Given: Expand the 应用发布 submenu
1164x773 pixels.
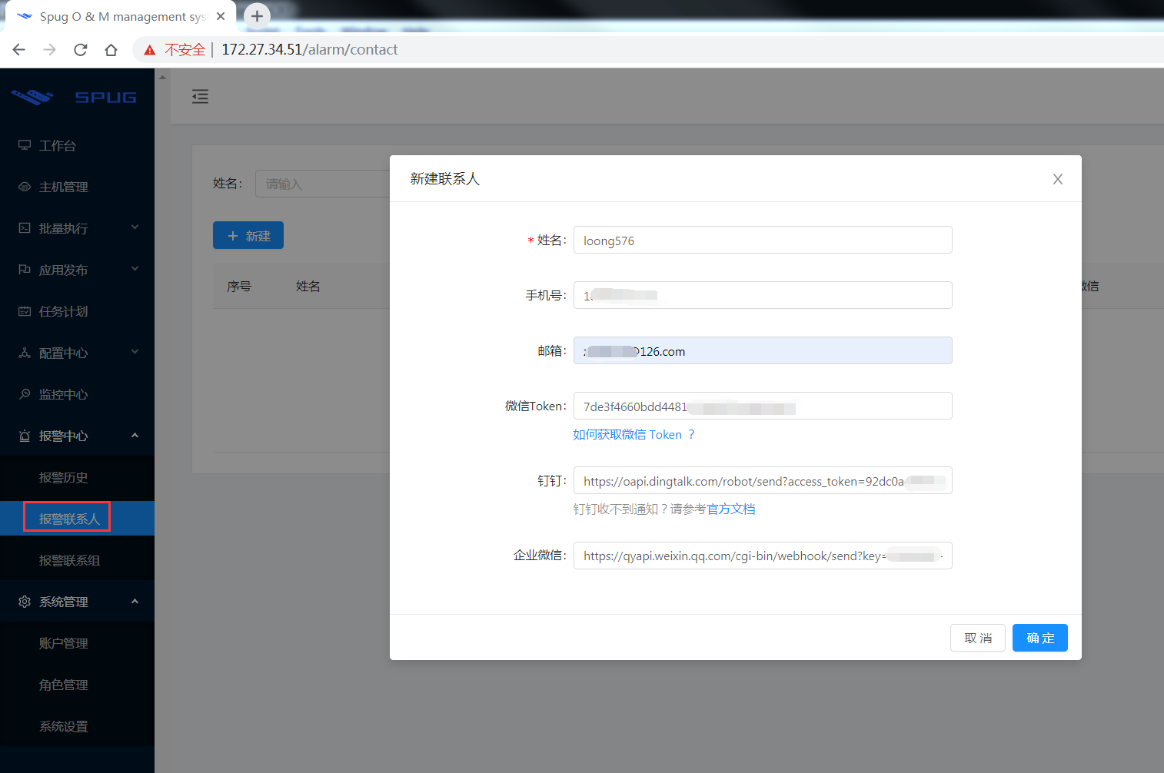Looking at the screenshot, I should pyautogui.click(x=77, y=270).
